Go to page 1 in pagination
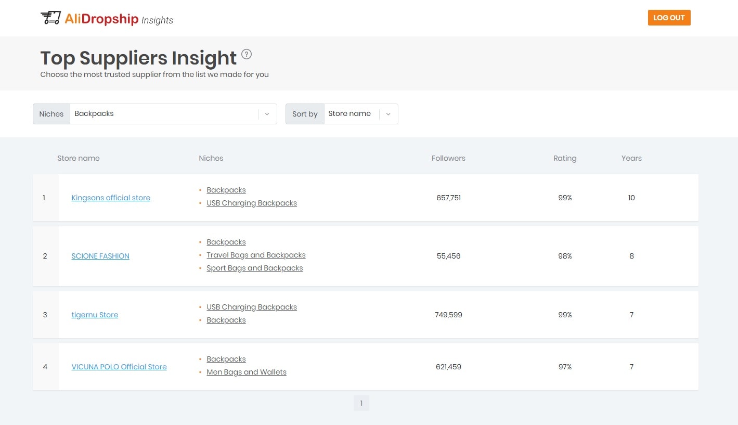The image size is (738, 425). [x=361, y=403]
